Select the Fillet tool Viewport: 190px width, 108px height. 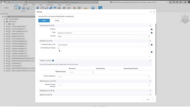click(x=42, y=8)
